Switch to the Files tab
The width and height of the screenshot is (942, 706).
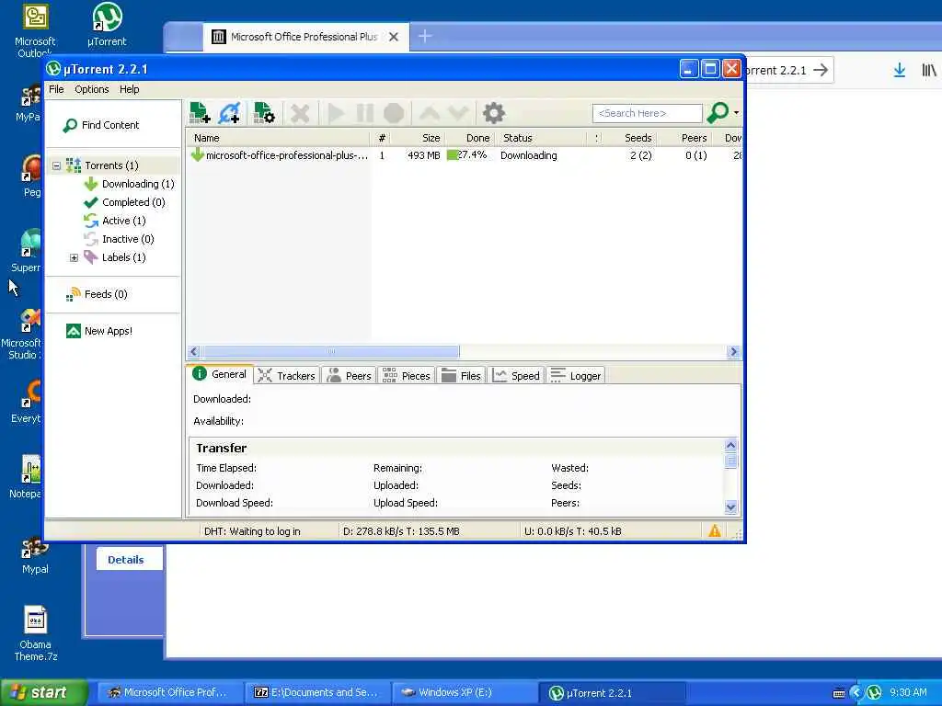point(461,376)
